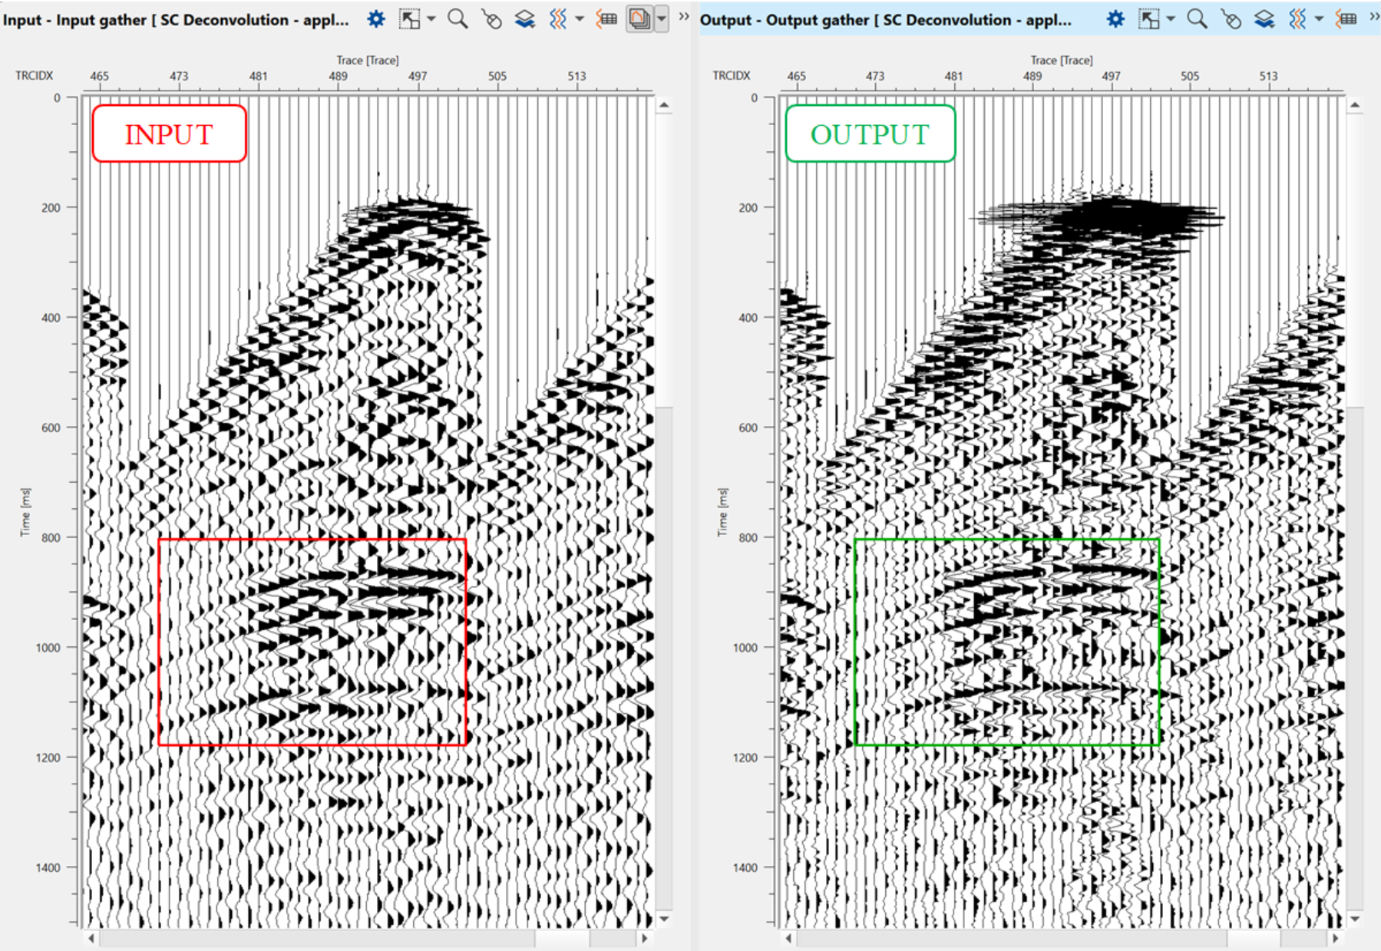Click the "Time [ms]" axis label in Input gather

pos(25,512)
